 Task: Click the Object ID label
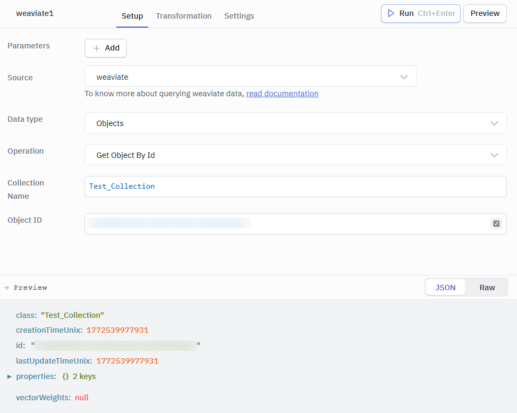(x=25, y=220)
